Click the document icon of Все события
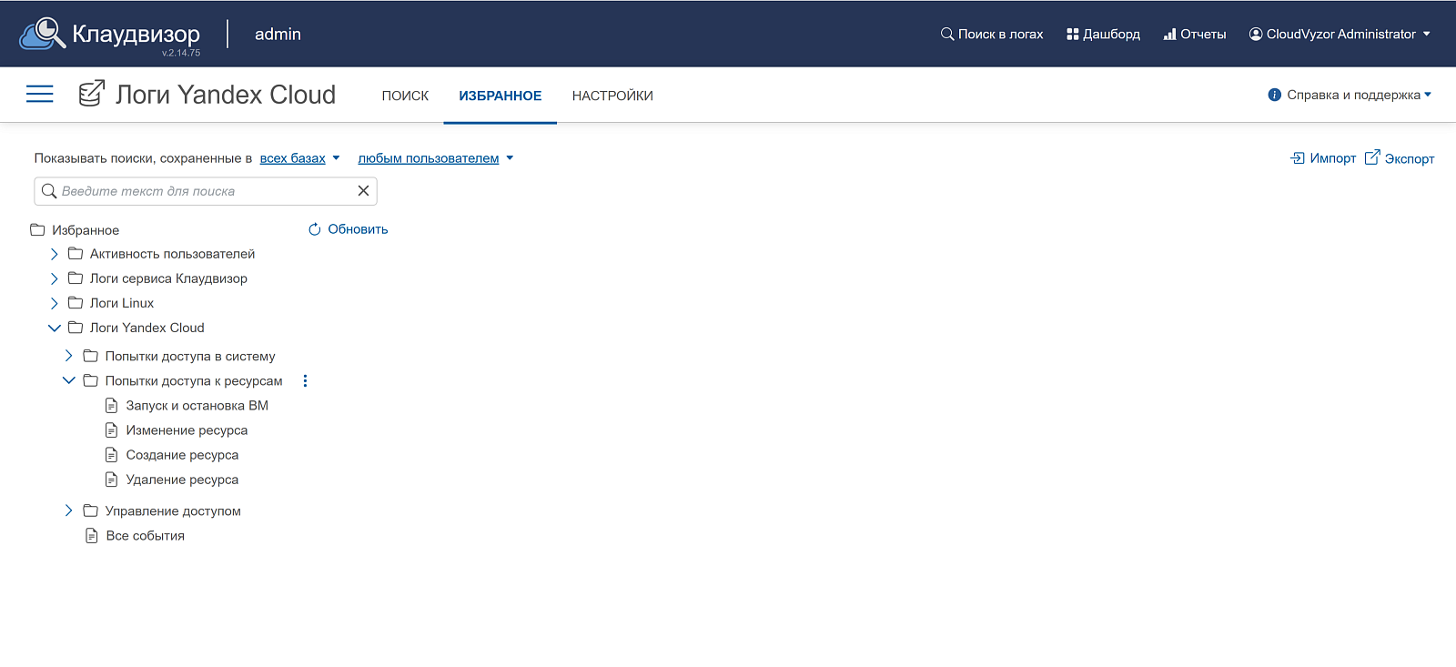Image resolution: width=1456 pixels, height=667 pixels. (92, 535)
